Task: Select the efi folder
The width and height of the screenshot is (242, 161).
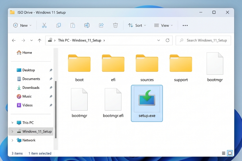Action: [x=113, y=68]
